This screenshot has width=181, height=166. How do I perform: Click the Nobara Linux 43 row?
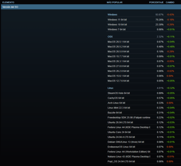pyautogui.click(x=144, y=157)
